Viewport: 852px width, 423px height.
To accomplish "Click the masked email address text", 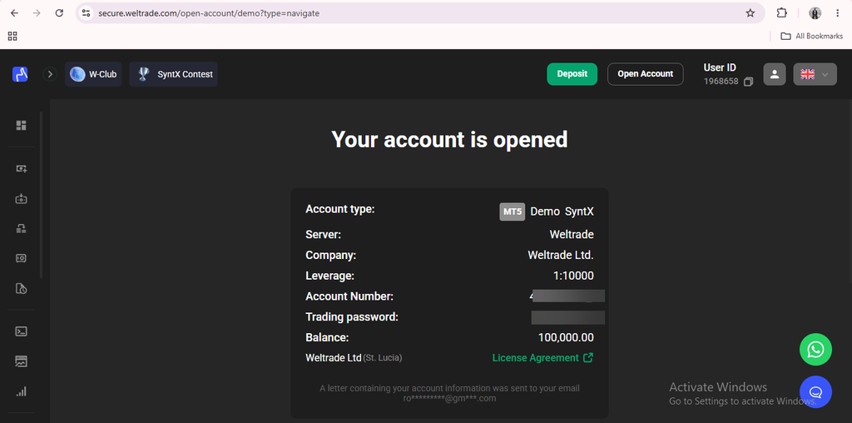I will (449, 399).
